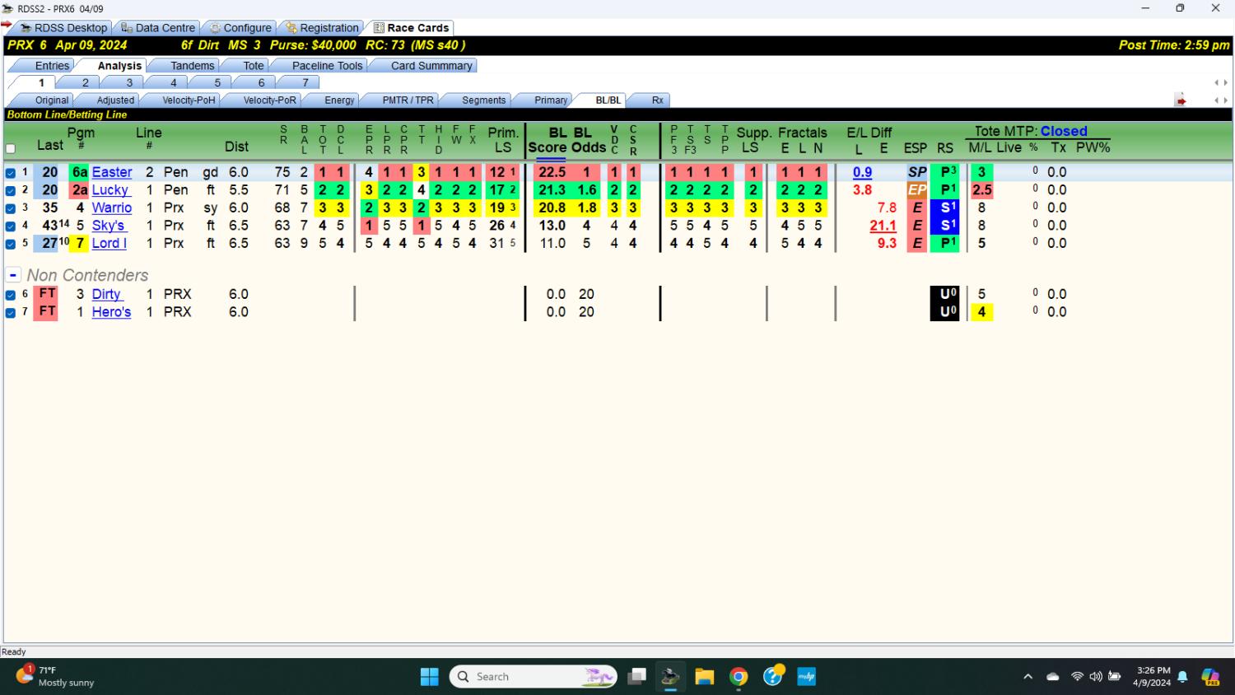This screenshot has width=1235, height=695.
Task: Open the RDSS horse app in taskbar
Action: [x=670, y=677]
